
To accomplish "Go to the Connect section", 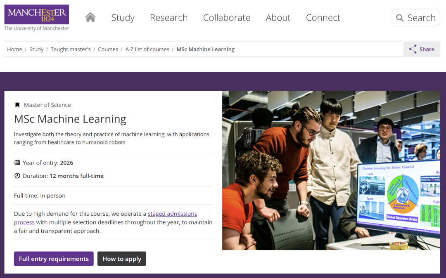I will pyautogui.click(x=323, y=18).
